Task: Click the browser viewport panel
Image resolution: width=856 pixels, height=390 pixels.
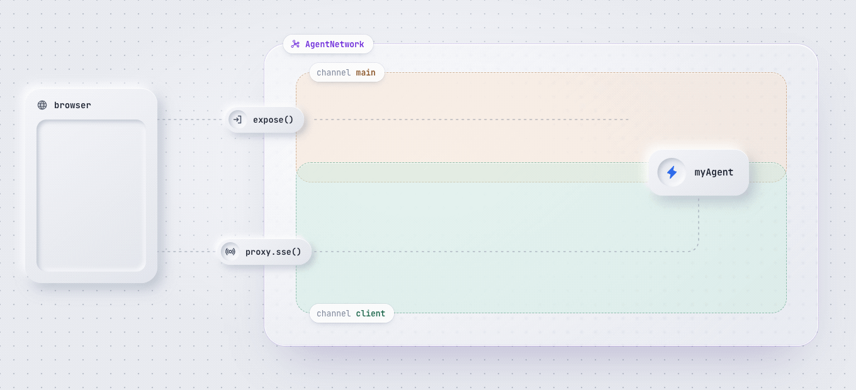Action: pos(91,196)
